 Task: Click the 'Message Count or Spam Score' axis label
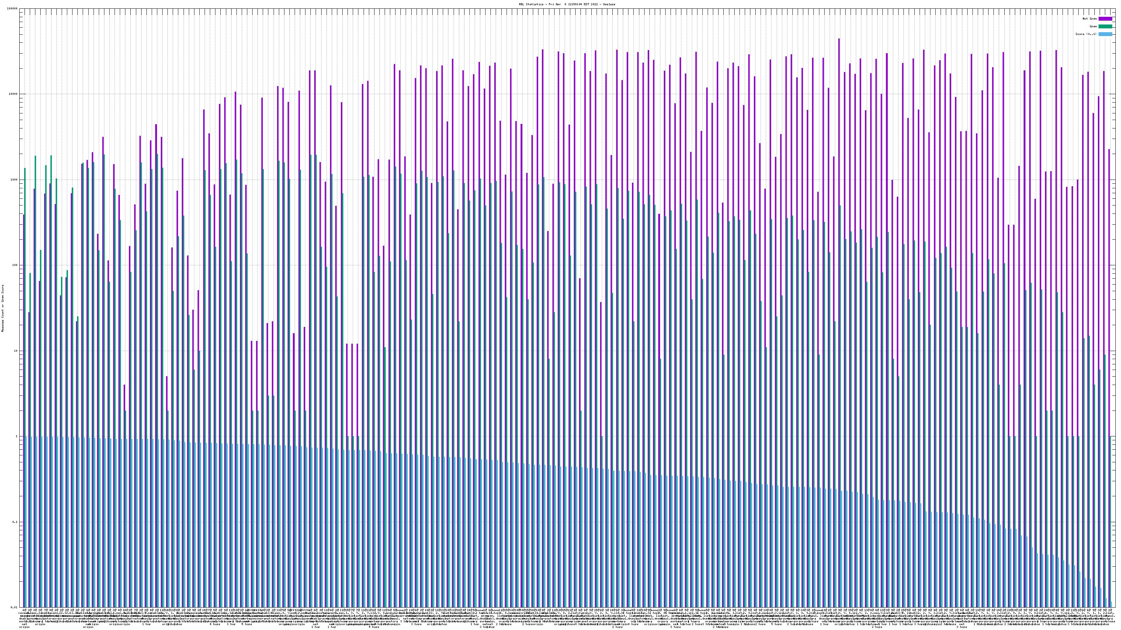2,308
